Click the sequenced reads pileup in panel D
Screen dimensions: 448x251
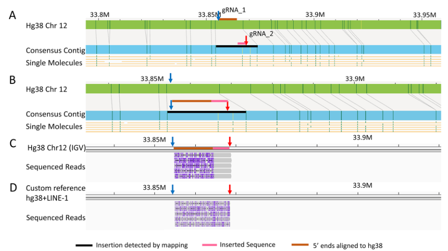coord(202,214)
